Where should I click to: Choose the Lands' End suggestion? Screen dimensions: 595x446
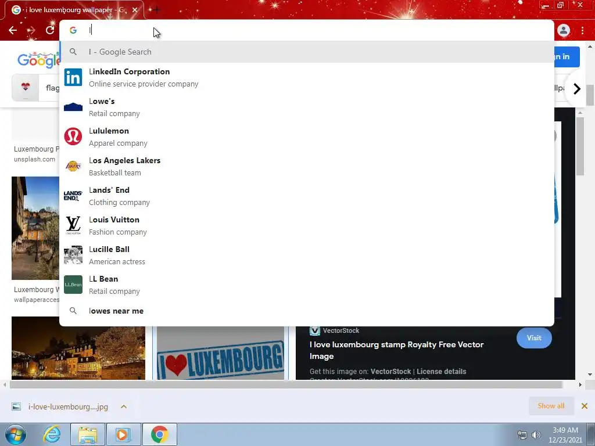[307, 196]
